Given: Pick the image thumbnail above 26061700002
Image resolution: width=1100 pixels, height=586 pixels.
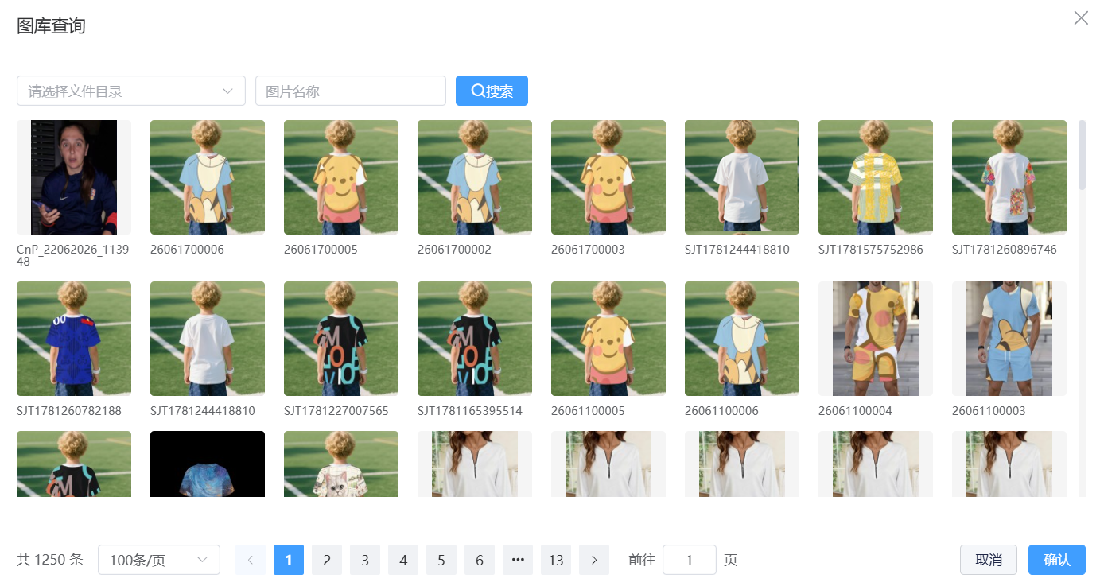Looking at the screenshot, I should coord(475,177).
